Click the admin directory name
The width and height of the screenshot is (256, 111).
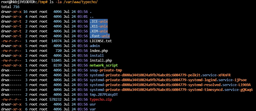click(x=95, y=46)
